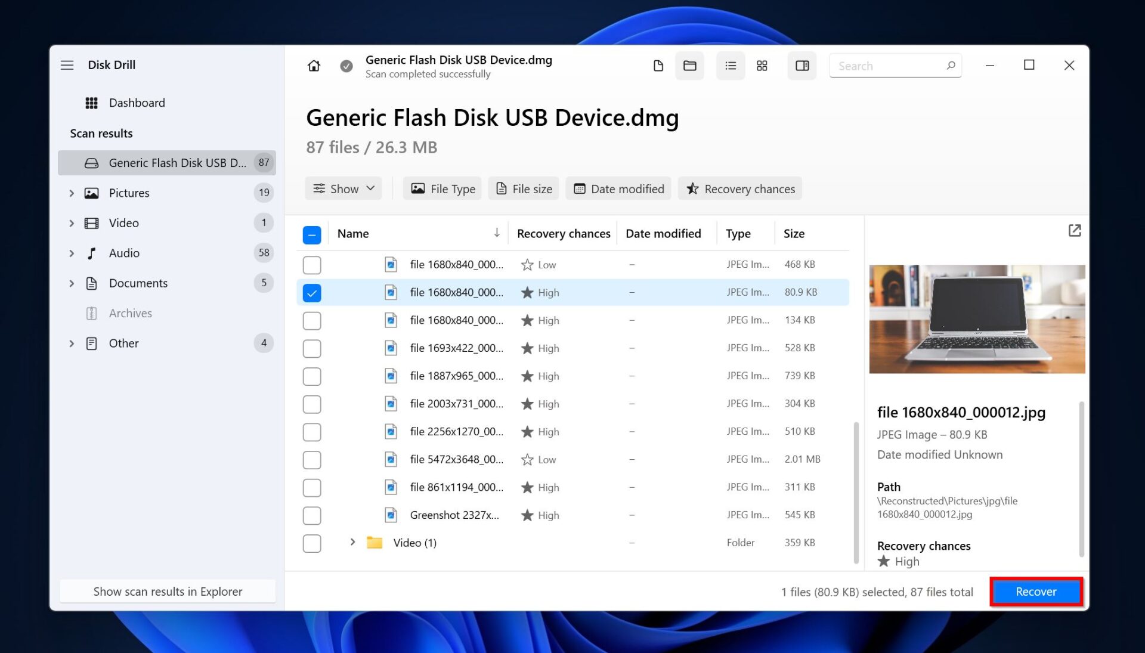Open the hamburger menu beside Disk Drill
The image size is (1145, 653).
click(x=67, y=65)
